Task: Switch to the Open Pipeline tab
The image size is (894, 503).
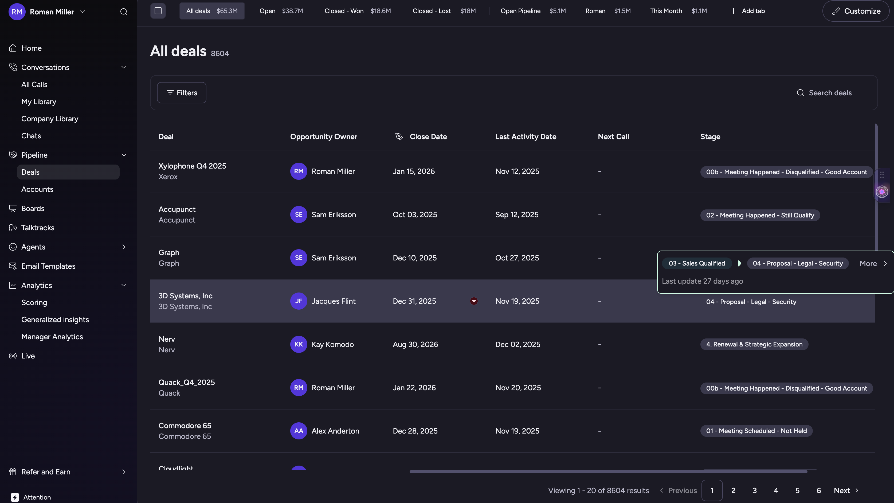Action: tap(533, 11)
